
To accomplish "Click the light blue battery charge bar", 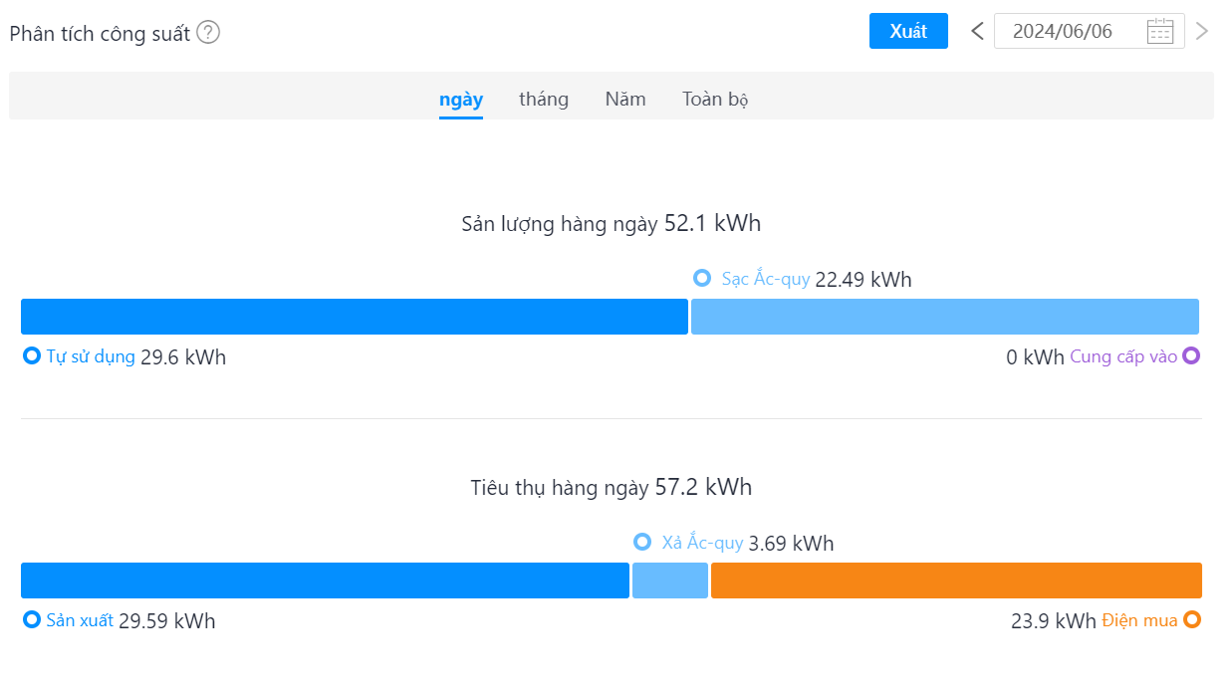I will pos(945,317).
